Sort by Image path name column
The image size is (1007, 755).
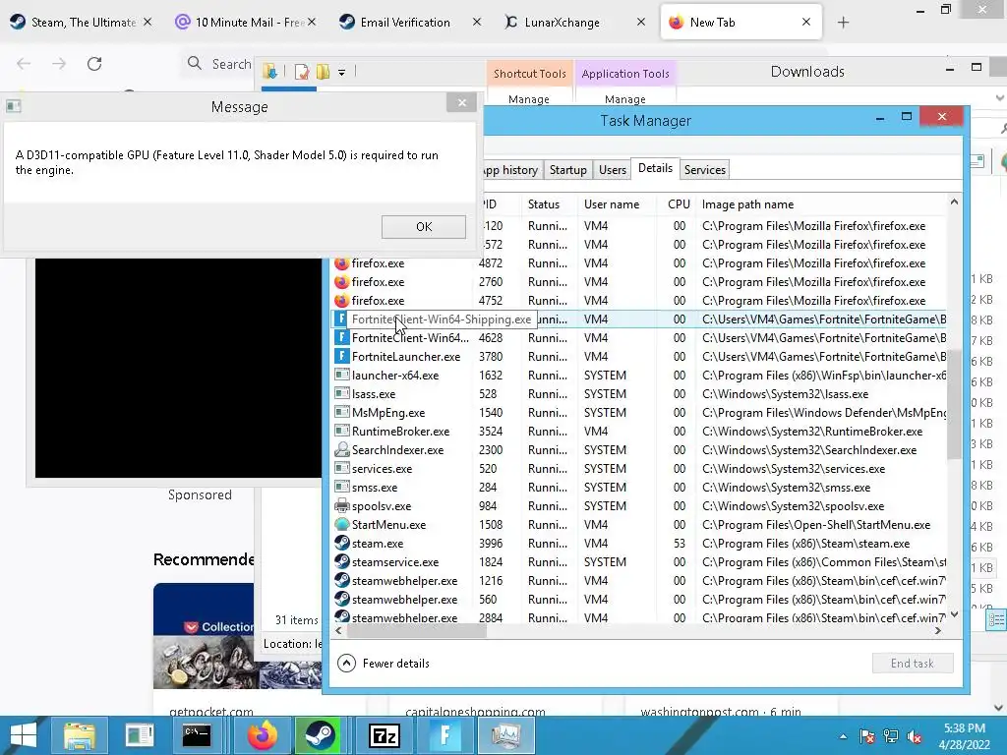[x=747, y=204]
